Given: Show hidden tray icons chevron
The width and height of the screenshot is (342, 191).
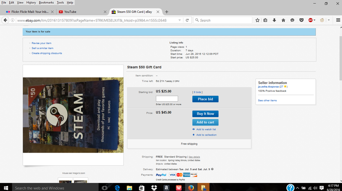Looking at the screenshot, I should 298,188.
